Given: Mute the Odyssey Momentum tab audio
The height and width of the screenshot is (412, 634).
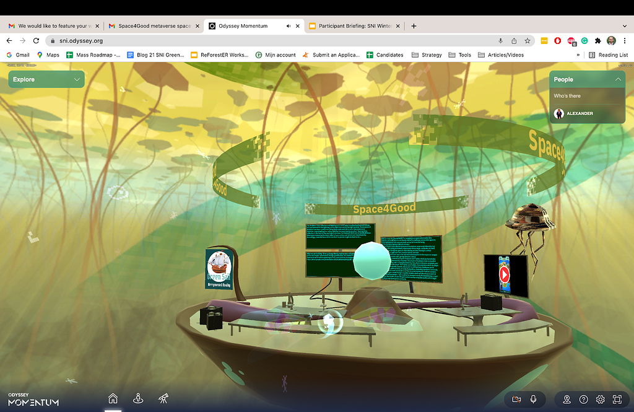Looking at the screenshot, I should point(289,26).
